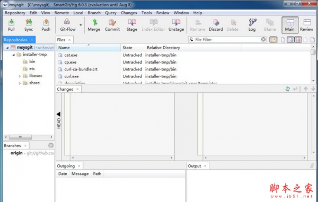Expand the share folder
This screenshot has width=318, height=202.
pos(20,83)
